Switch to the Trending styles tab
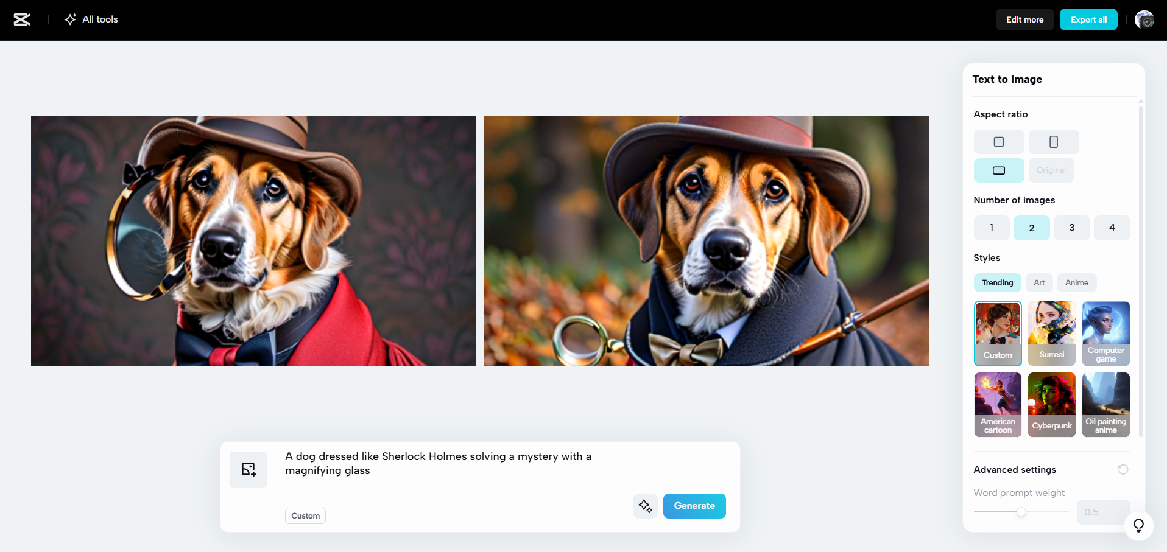 tap(998, 282)
